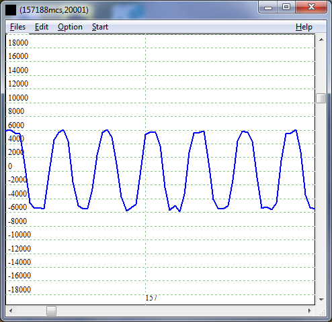332x322 pixels.
Task: Click the -12000 axis label
Action: coord(19,248)
